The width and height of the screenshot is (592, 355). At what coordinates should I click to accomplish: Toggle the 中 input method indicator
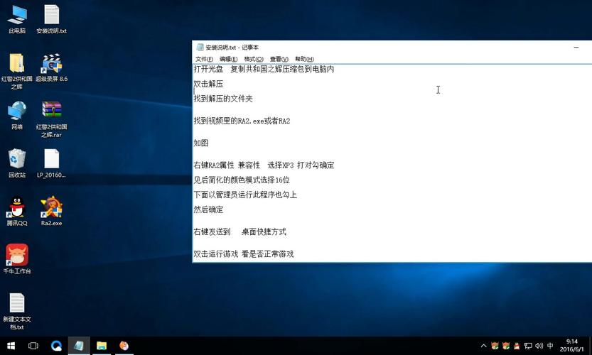[550, 346]
